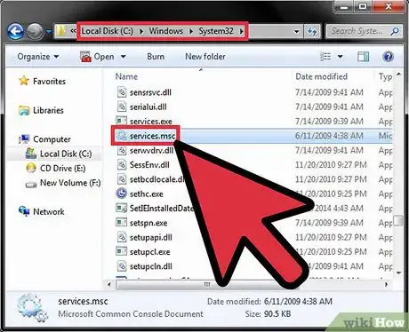The image size is (409, 332).
Task: Select Local Disk (C:) in the navigation pane
Action: (66, 154)
